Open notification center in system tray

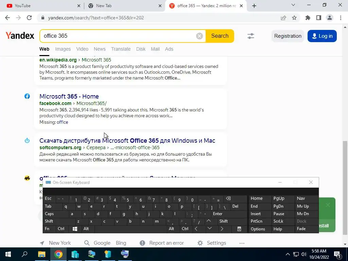[337, 254]
